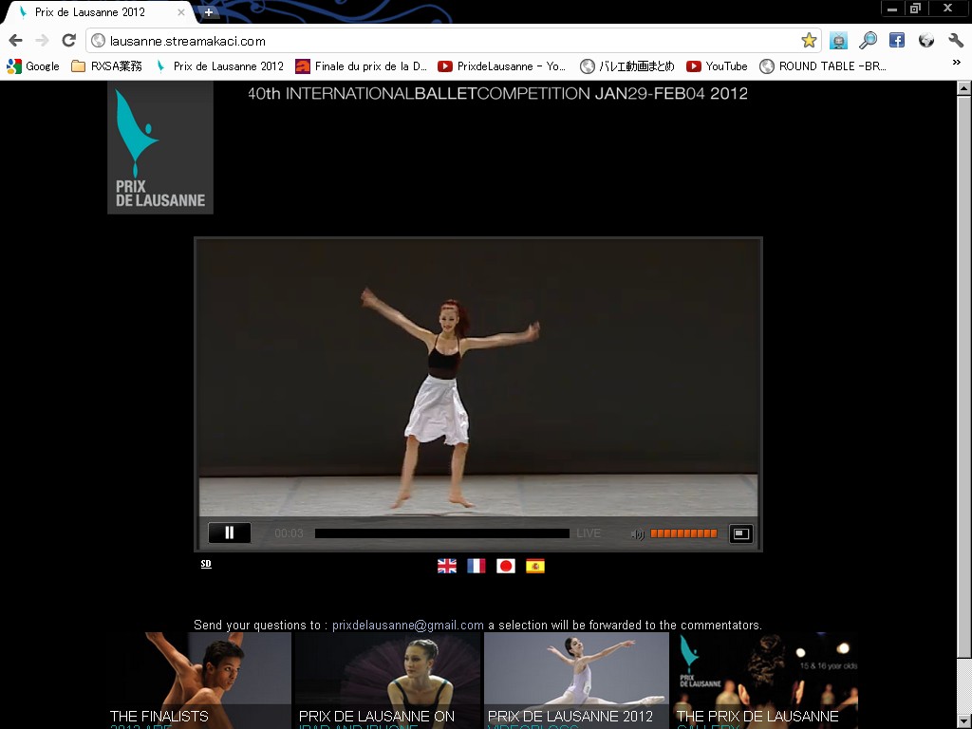Click the robot face extension icon
972x729 pixels.
(x=838, y=41)
